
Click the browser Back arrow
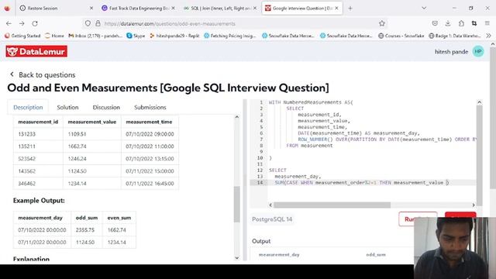pyautogui.click(x=9, y=23)
